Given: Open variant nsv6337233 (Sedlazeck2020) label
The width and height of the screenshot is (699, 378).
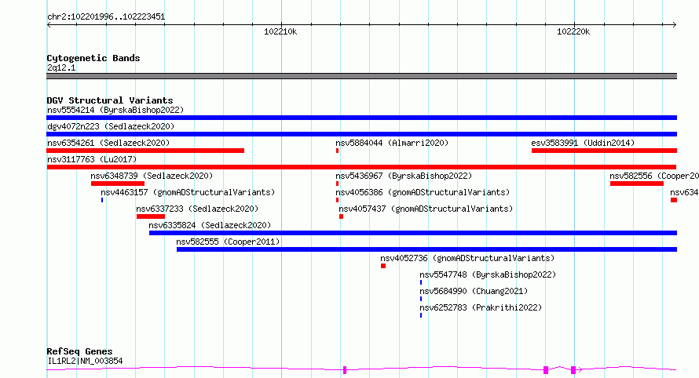Looking at the screenshot, I should [x=197, y=209].
